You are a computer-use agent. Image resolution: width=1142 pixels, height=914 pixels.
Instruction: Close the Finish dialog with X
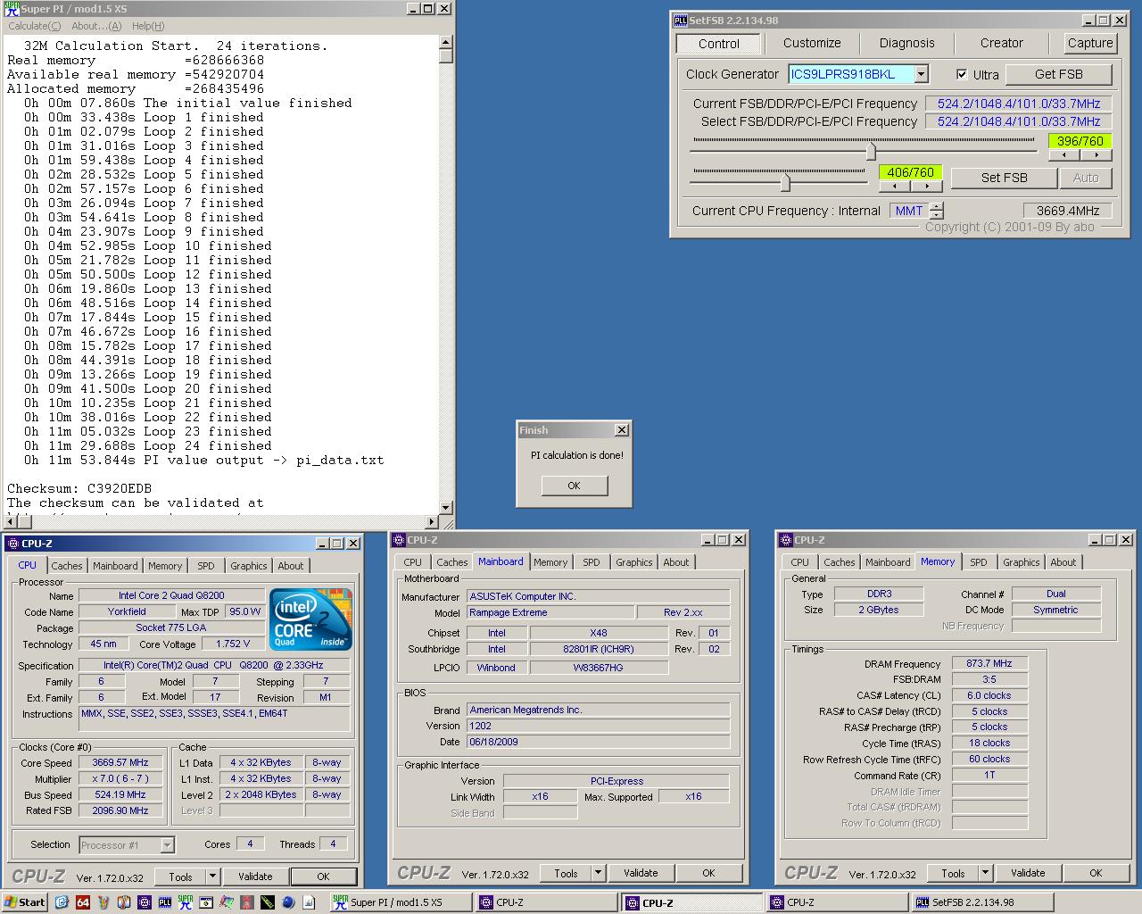[x=622, y=430]
